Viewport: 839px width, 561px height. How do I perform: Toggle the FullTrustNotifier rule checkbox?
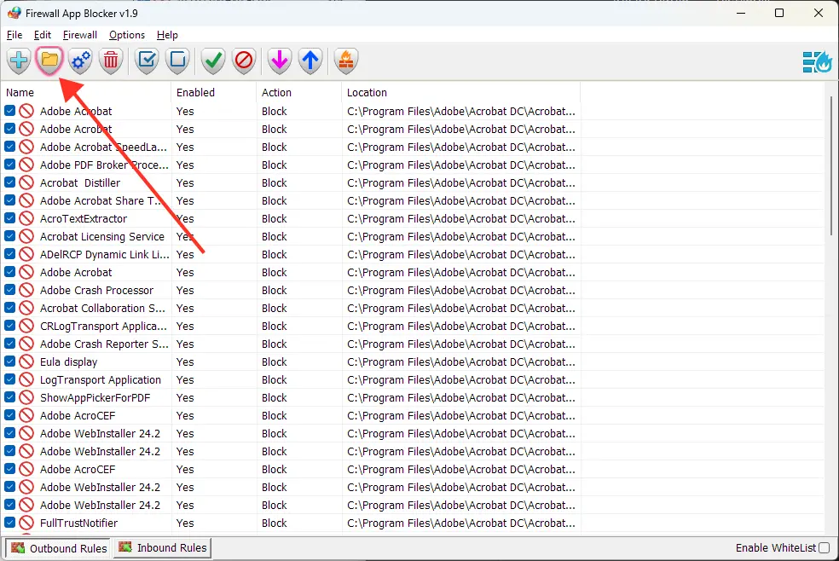(9, 523)
